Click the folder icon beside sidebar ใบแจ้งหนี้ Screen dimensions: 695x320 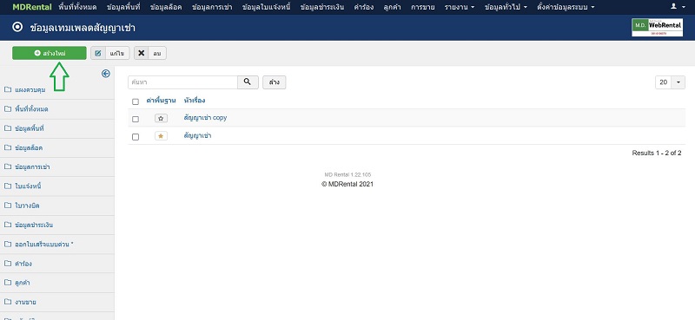8,186
